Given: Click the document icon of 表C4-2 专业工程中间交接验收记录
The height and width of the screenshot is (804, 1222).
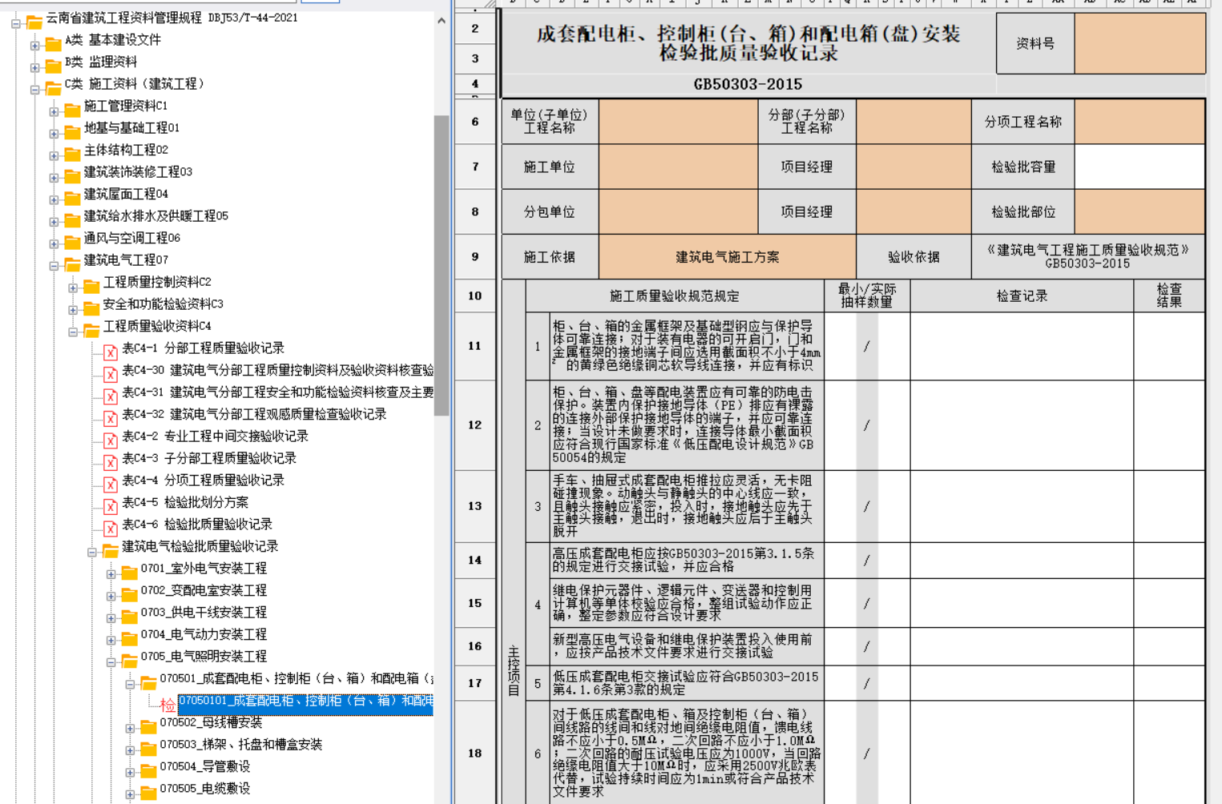Looking at the screenshot, I should tap(111, 440).
